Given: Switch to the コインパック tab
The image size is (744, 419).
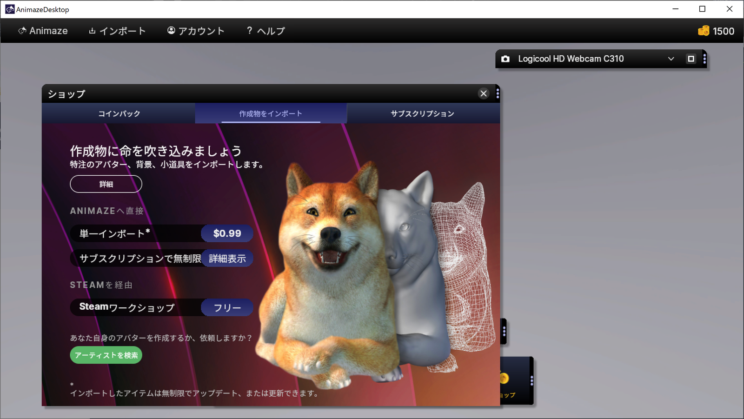Looking at the screenshot, I should [x=119, y=113].
